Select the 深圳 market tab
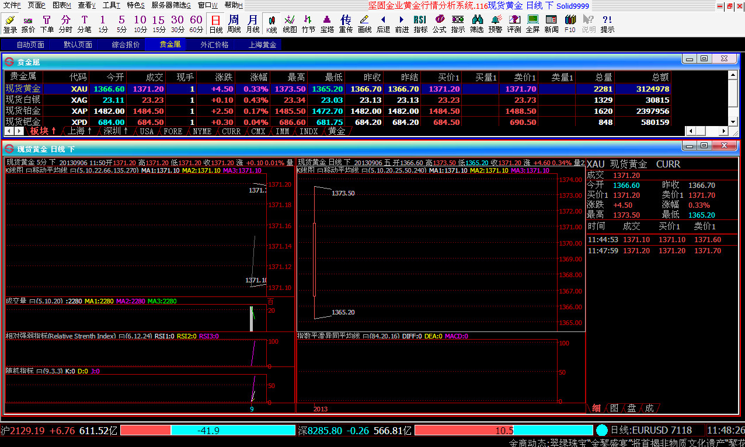Viewport: 745px width, 447px height. [116, 131]
